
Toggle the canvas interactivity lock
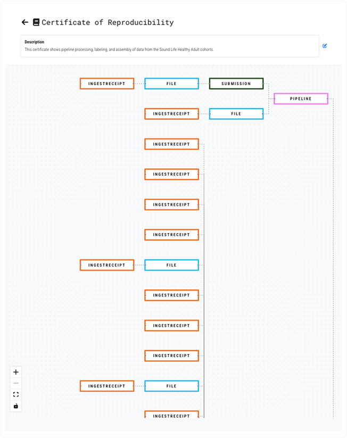click(15, 406)
